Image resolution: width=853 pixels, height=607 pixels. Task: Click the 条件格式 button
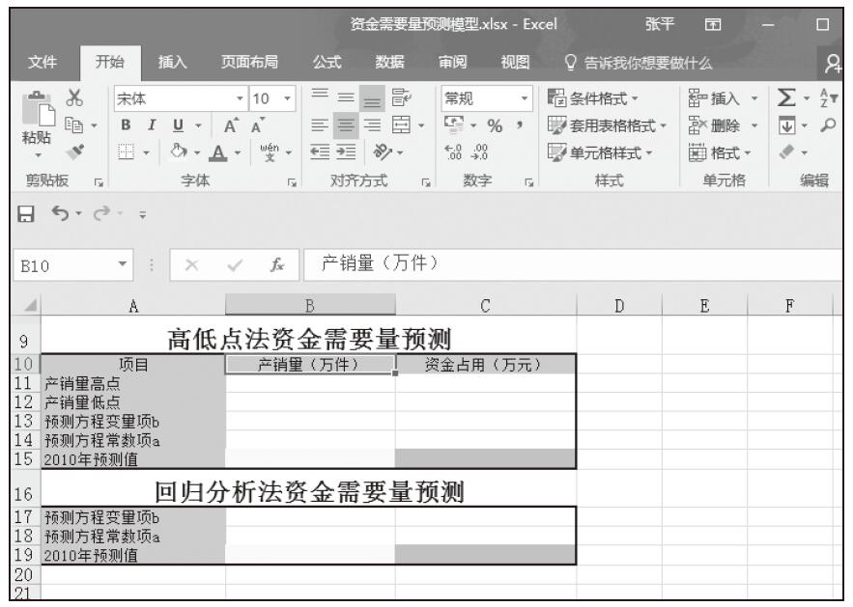[594, 98]
